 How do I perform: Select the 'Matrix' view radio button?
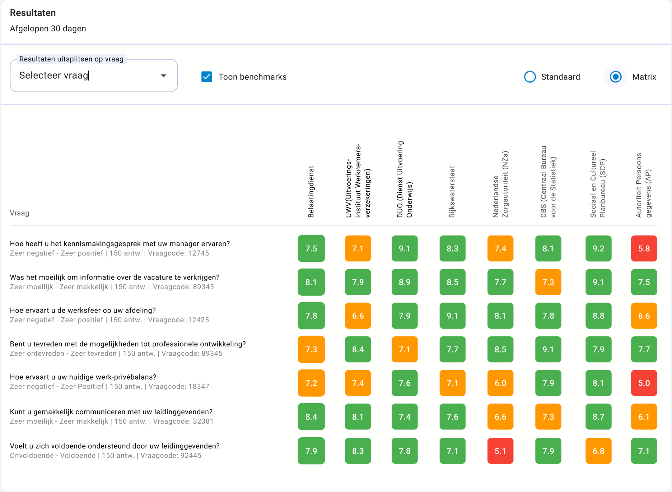(615, 77)
